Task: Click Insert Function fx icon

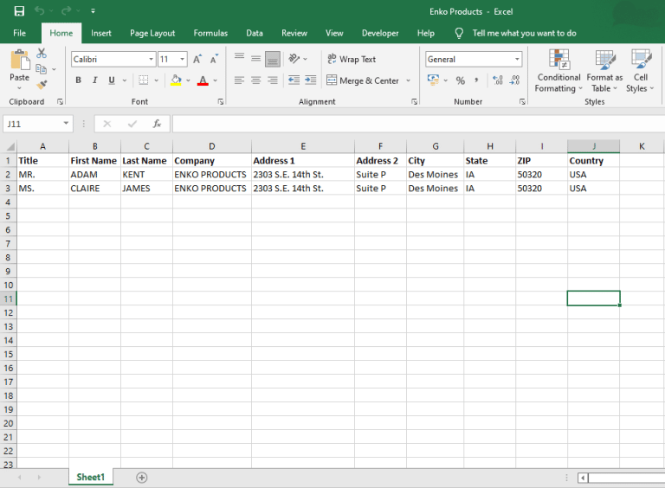Action: 157,124
